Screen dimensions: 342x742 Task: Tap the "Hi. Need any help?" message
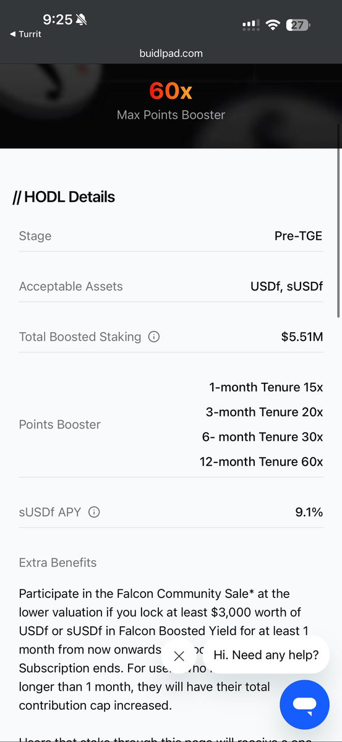pyautogui.click(x=266, y=655)
